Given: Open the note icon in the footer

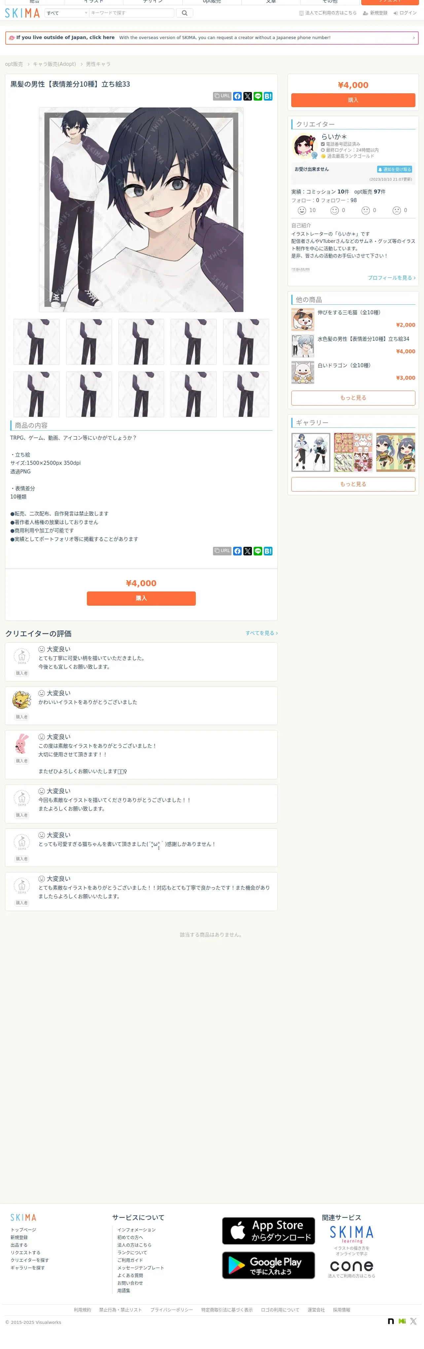Looking at the screenshot, I should [x=391, y=1321].
